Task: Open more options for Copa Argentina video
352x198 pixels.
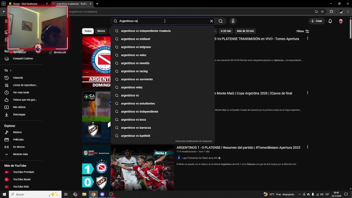Action: click(307, 93)
